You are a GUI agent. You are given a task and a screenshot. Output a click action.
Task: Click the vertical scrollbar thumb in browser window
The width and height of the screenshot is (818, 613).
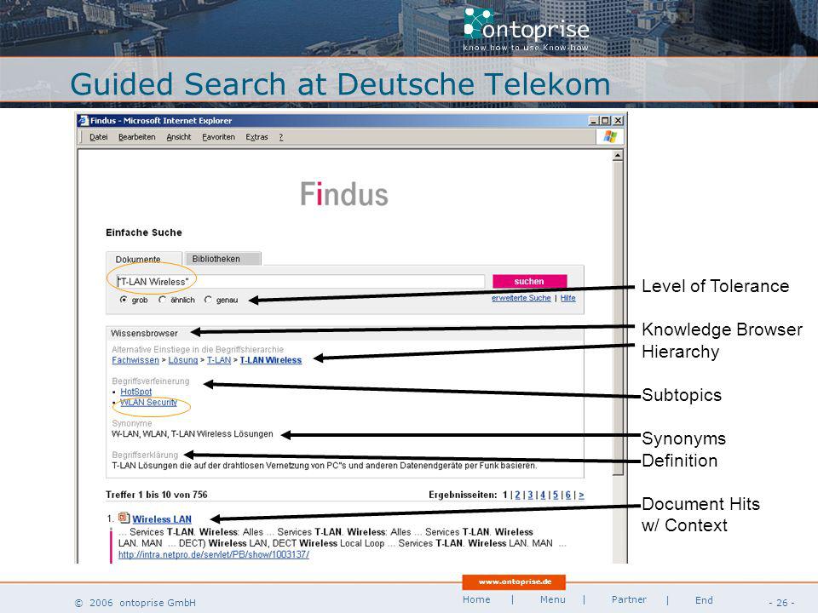[x=618, y=318]
